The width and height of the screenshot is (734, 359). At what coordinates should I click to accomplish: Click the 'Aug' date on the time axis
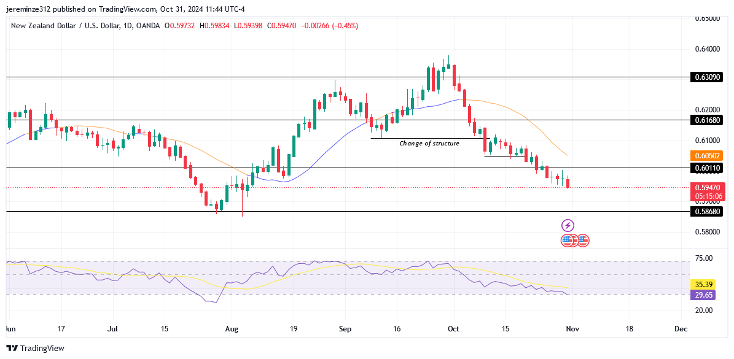pos(232,329)
